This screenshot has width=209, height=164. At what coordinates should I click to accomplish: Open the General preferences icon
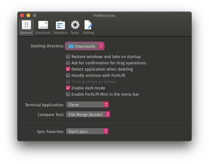point(26,25)
